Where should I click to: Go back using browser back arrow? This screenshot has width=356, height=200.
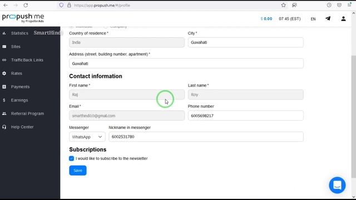click(x=6, y=5)
